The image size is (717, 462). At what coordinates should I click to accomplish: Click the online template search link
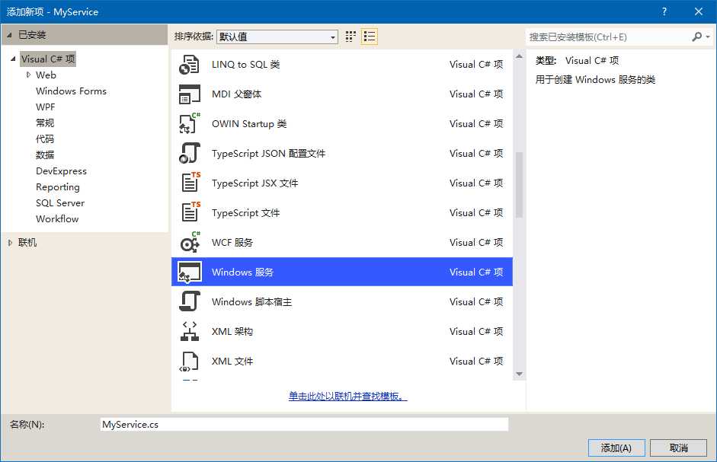[348, 397]
